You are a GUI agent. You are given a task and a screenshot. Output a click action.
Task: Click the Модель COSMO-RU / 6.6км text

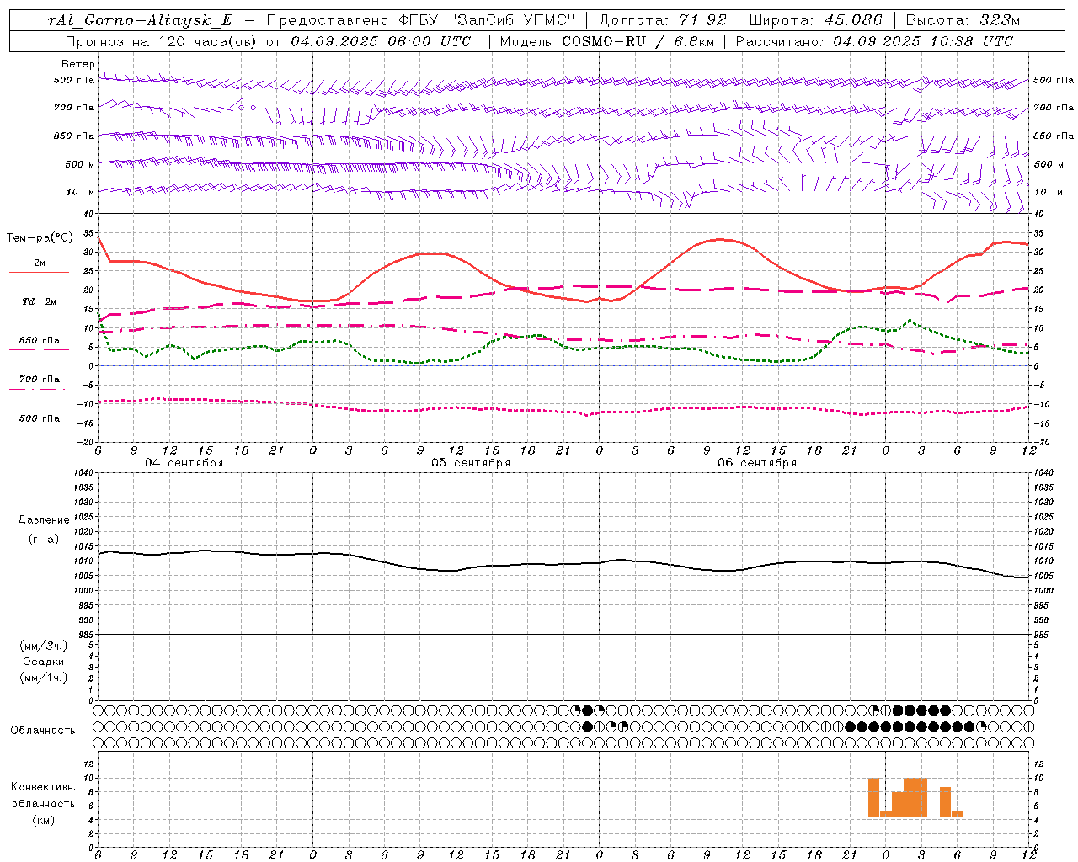[606, 41]
